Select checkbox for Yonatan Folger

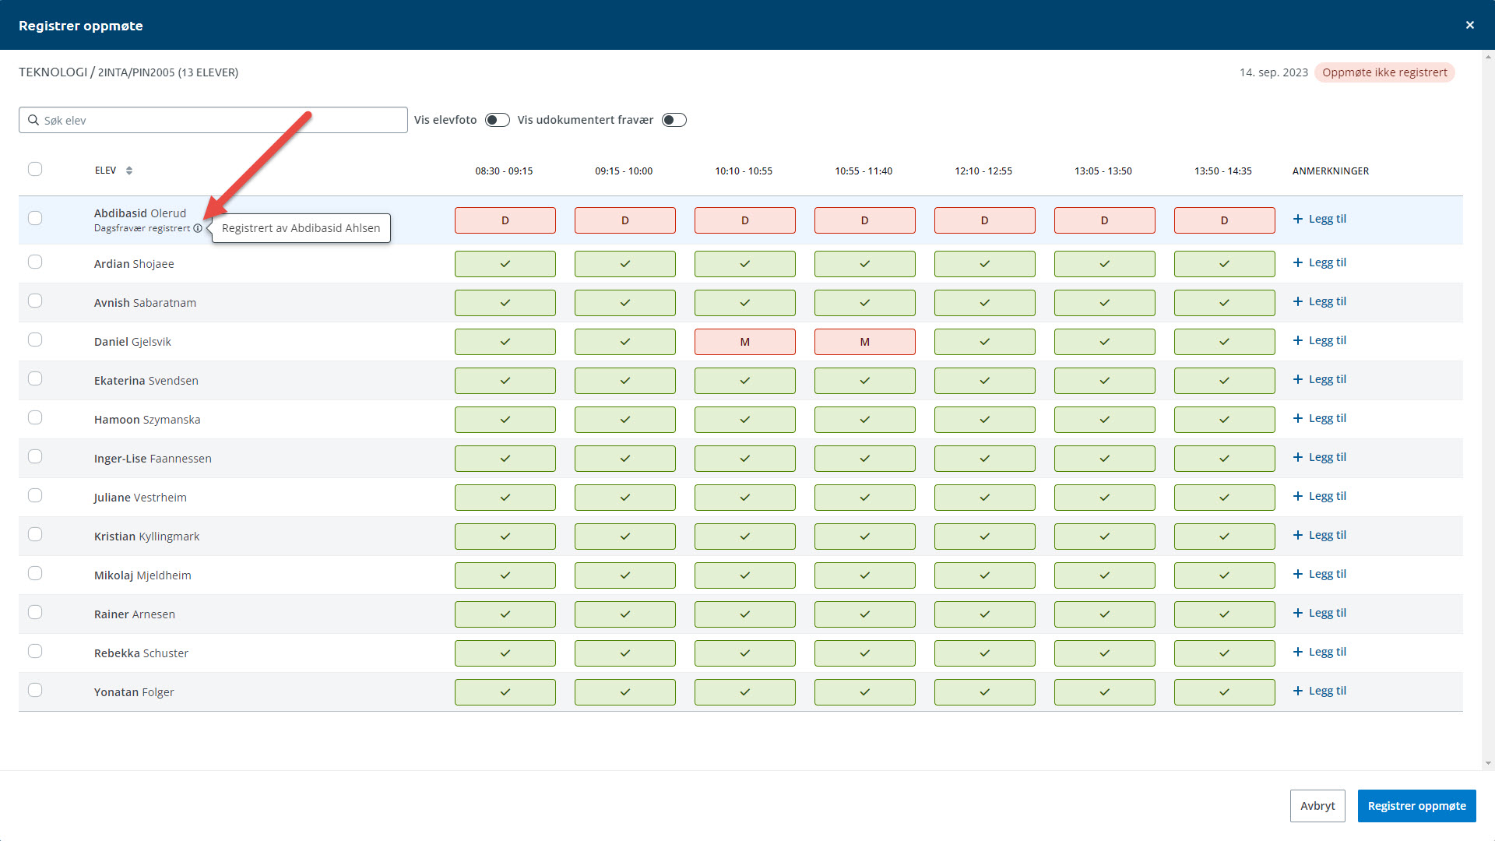35,690
